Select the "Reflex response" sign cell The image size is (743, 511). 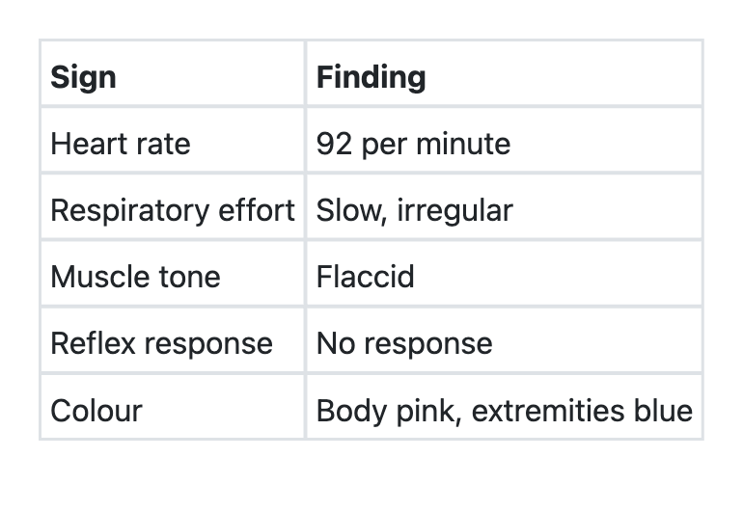pyautogui.click(x=161, y=344)
